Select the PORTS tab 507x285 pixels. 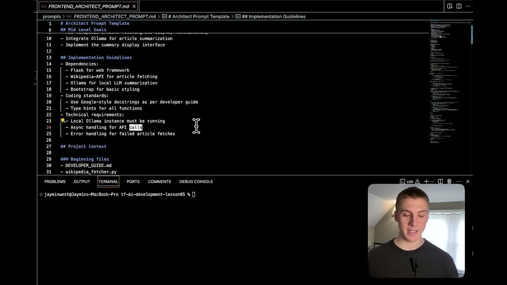pos(133,181)
